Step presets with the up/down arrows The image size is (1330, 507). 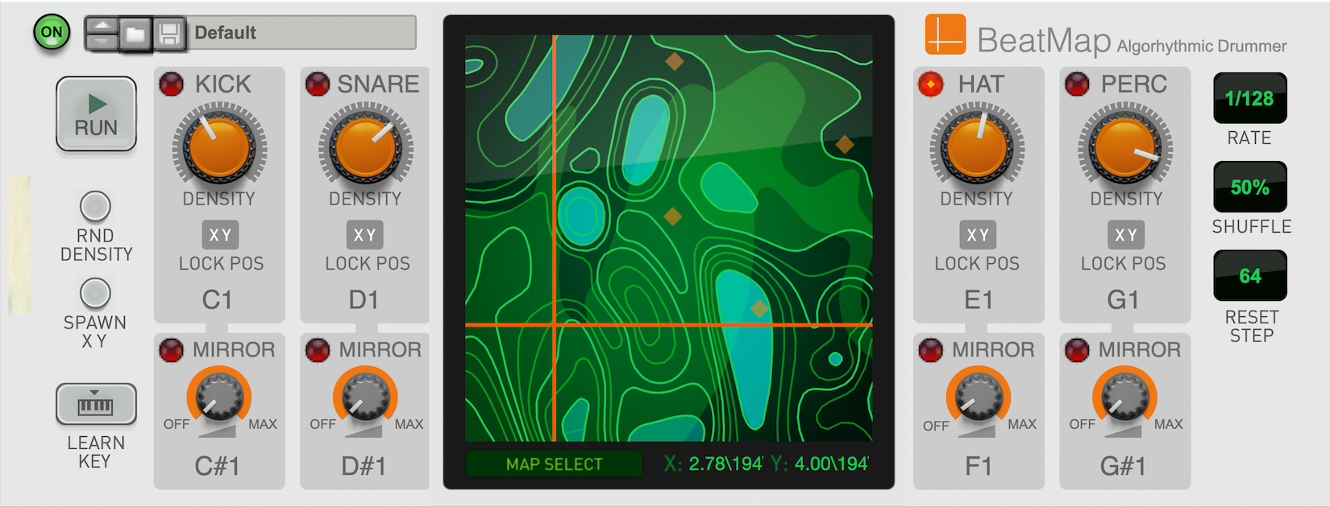pyautogui.click(x=102, y=34)
